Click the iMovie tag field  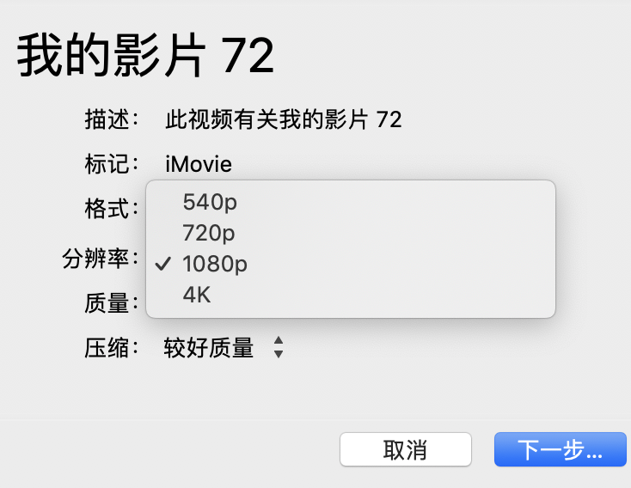(199, 163)
